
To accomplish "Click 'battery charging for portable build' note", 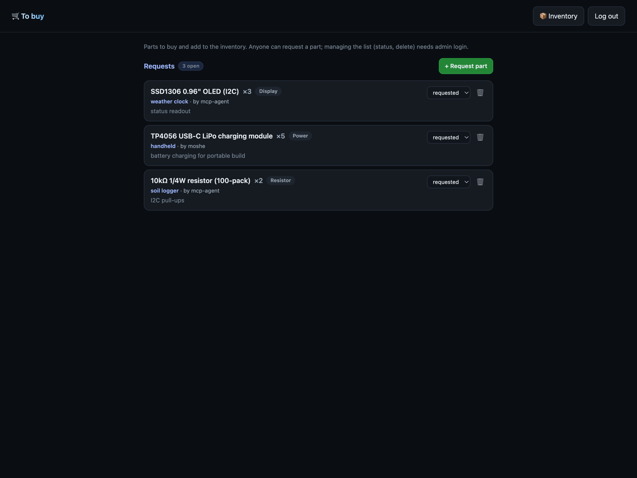I will click(198, 156).
